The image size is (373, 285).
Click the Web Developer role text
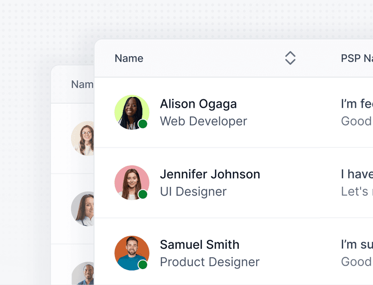(x=203, y=121)
